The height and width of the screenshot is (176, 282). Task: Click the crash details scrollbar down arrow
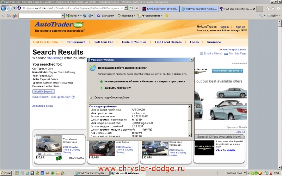[x=189, y=136]
